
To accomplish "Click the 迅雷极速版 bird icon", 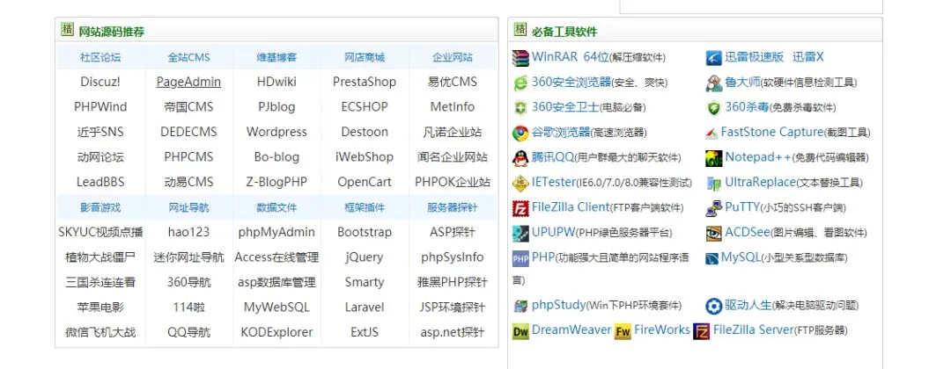I will point(714,58).
